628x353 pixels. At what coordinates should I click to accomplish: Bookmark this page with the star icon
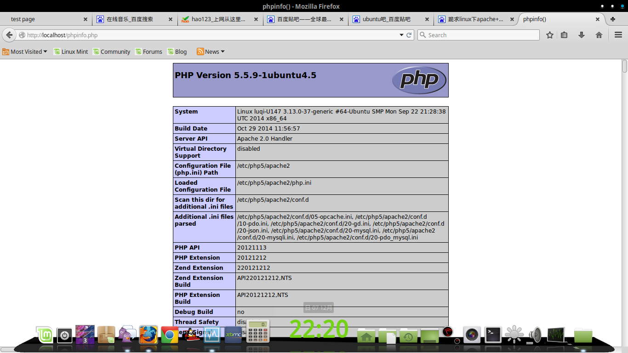pos(550,35)
